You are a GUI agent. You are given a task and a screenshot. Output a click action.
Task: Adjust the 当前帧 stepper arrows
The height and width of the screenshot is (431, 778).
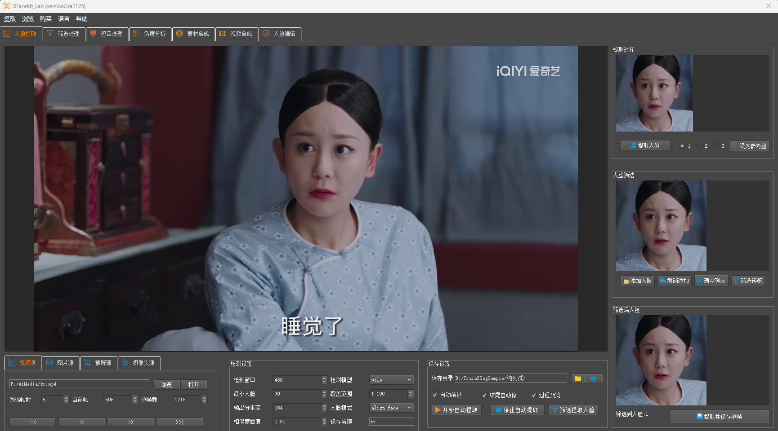pyautogui.click(x=135, y=400)
